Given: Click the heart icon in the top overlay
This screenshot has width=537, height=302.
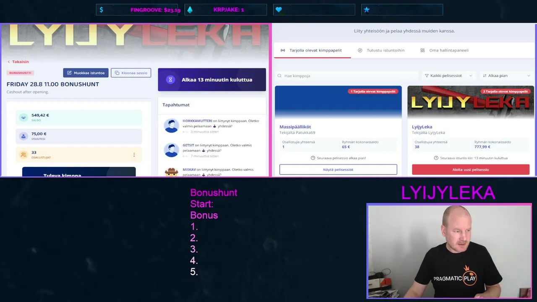Looking at the screenshot, I should [x=279, y=10].
